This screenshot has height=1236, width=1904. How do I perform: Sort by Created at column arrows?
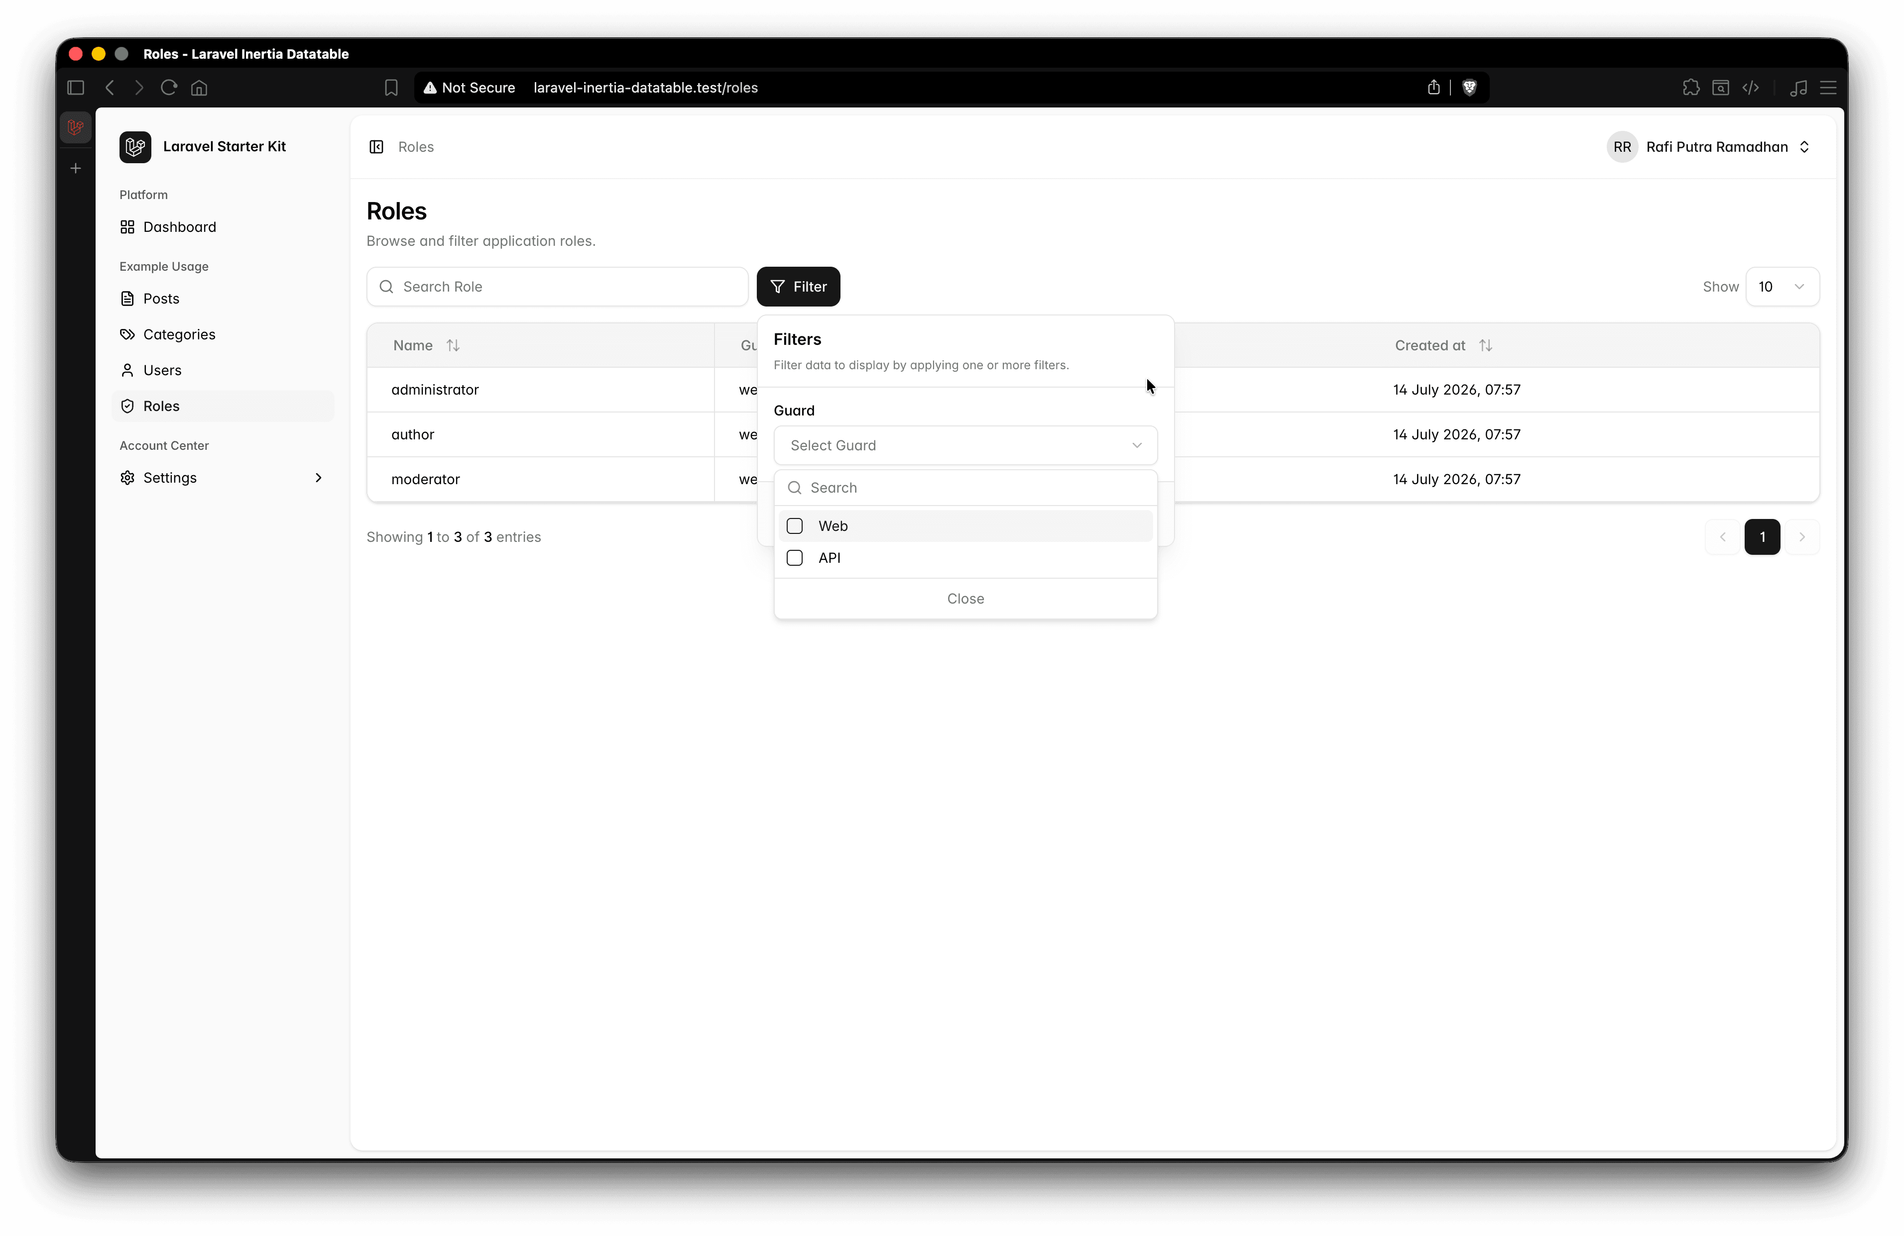pyautogui.click(x=1486, y=345)
